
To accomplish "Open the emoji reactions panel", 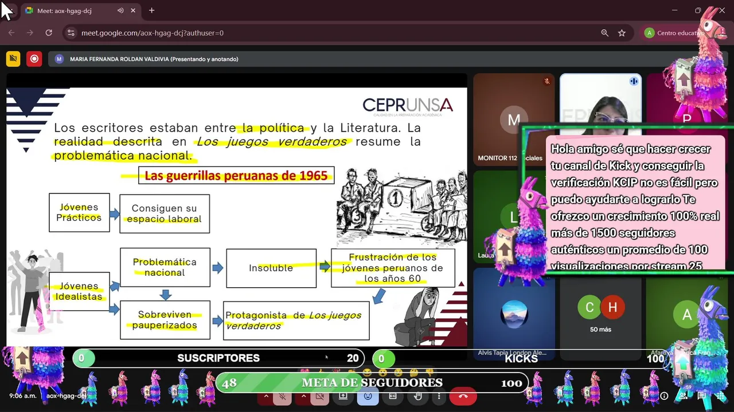I will point(368,396).
